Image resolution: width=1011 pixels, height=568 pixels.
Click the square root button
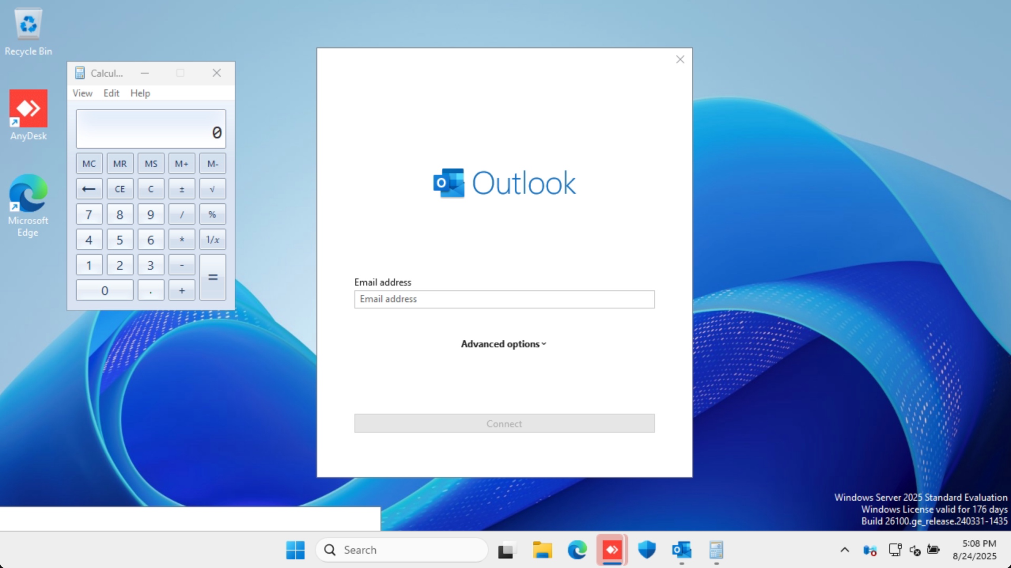212,189
